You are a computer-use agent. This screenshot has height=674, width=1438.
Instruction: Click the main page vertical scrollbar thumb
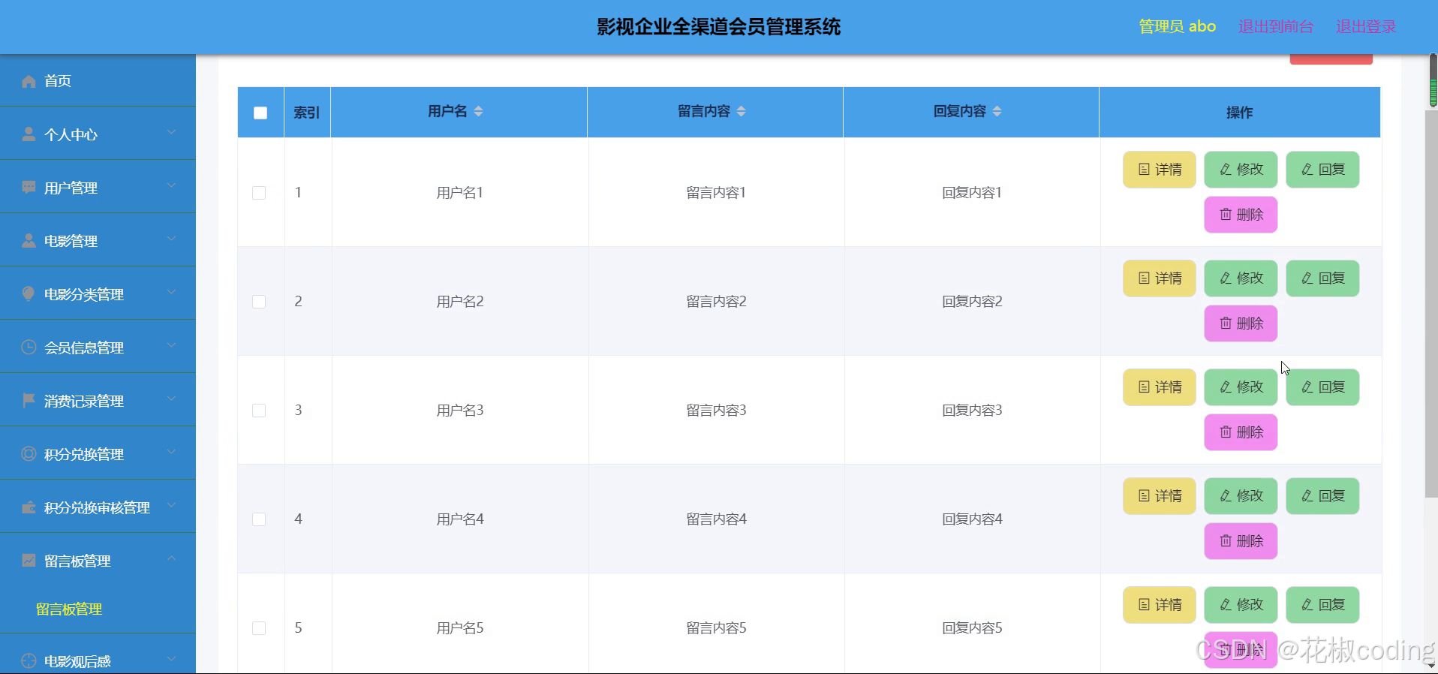click(1431, 303)
